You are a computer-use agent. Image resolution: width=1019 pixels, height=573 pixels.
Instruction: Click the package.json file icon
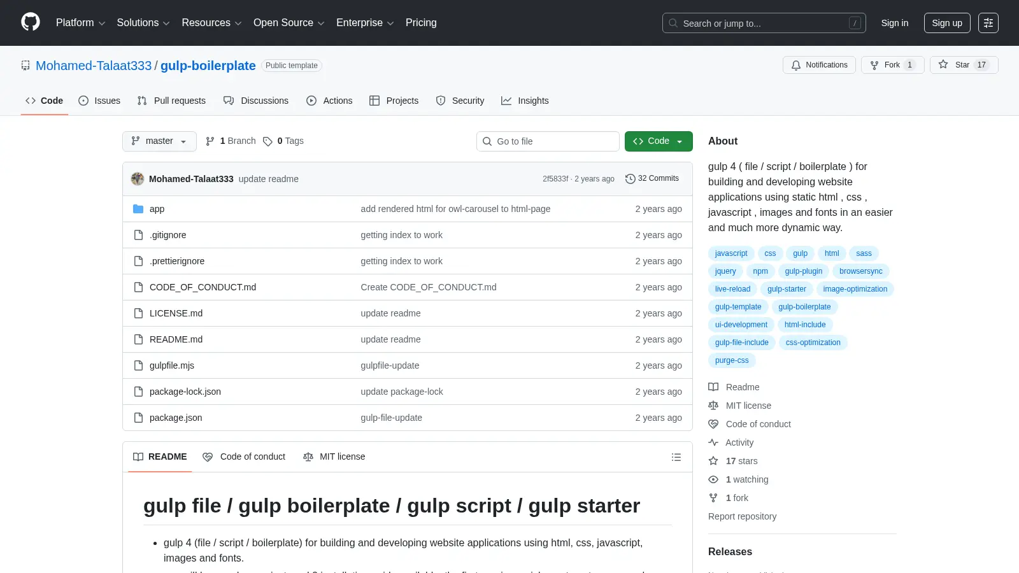point(138,418)
